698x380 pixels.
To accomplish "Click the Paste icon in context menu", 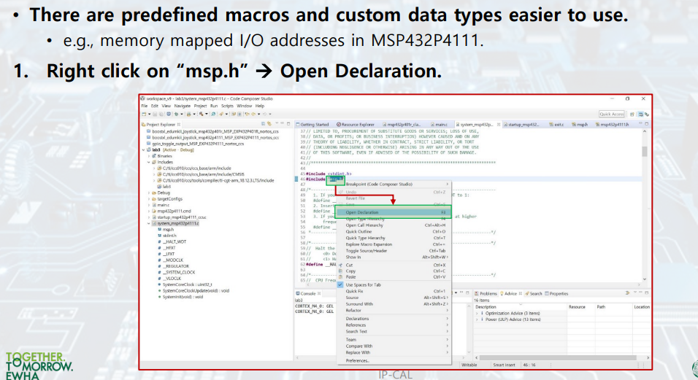I will (x=340, y=277).
